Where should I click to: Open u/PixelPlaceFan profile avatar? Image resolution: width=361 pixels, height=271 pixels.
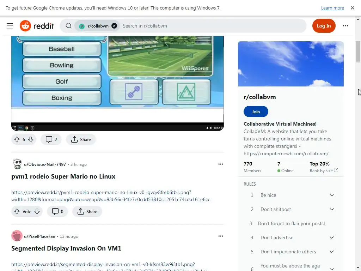click(17, 236)
